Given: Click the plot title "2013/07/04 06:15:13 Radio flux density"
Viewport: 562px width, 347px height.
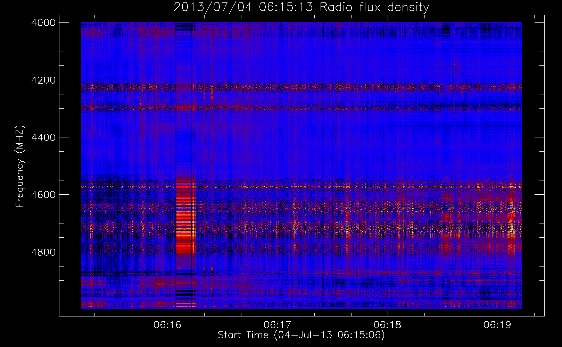Looking at the screenshot, I should tap(301, 7).
